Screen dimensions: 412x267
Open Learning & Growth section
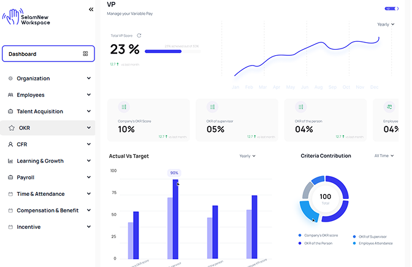[48, 161]
